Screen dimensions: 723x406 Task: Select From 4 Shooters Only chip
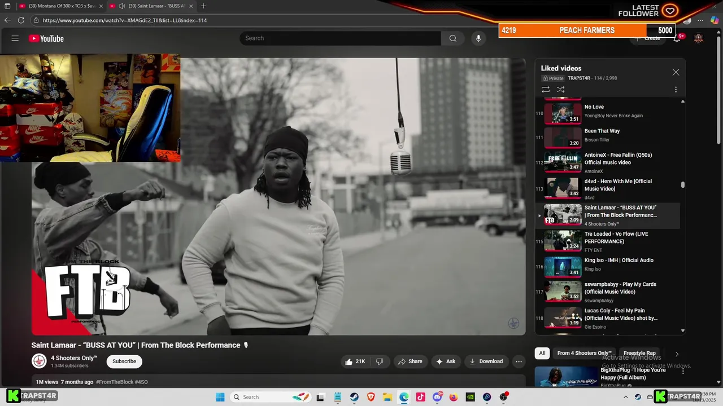(x=584, y=353)
